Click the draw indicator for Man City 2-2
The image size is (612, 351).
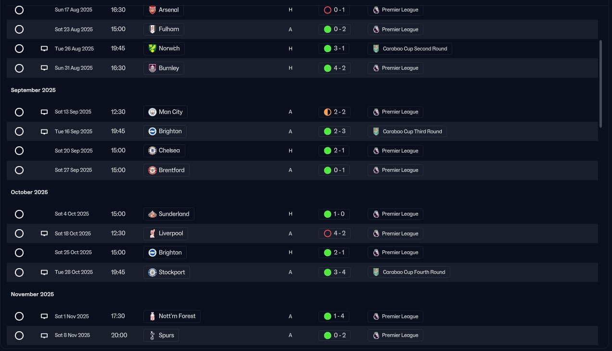[x=328, y=112]
